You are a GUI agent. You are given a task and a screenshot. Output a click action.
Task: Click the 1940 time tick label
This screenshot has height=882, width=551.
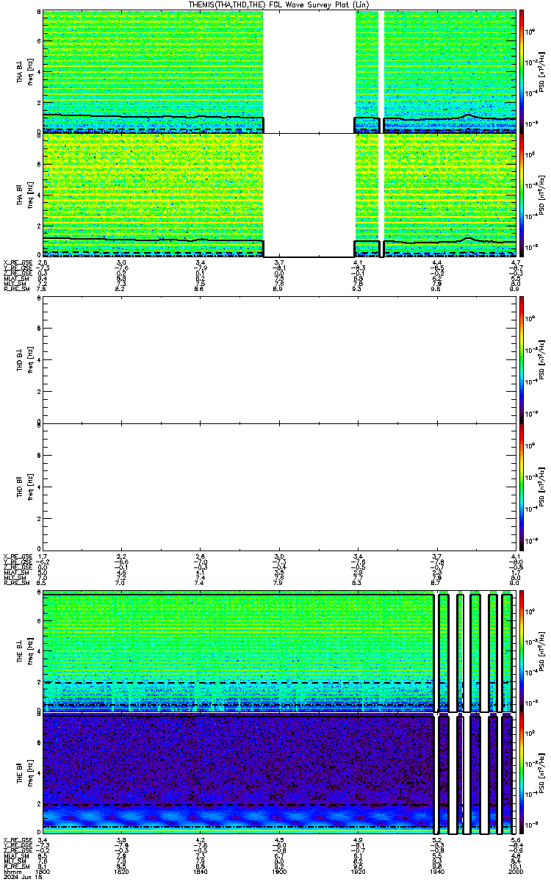436,871
